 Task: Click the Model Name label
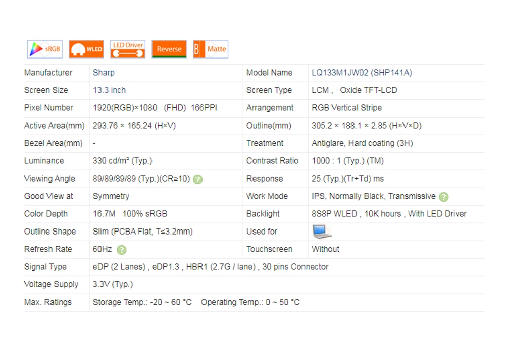click(269, 73)
